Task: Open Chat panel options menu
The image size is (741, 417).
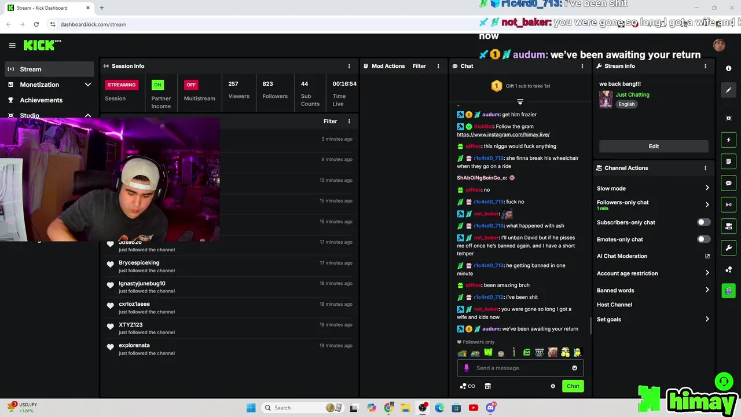Action: pos(582,66)
